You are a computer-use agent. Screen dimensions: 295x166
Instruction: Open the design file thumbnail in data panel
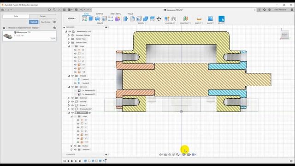(8, 36)
